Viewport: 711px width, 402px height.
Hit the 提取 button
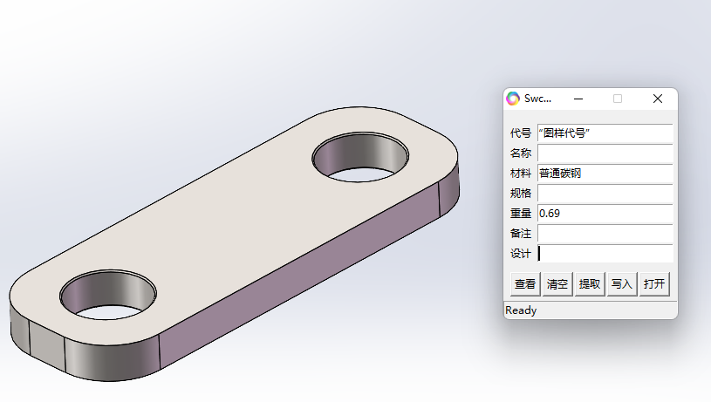[590, 284]
